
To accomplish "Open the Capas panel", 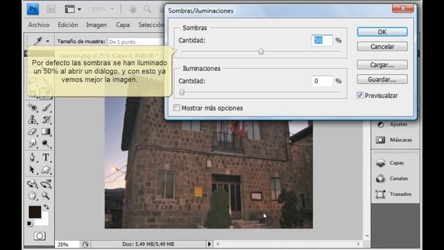I will [395, 162].
